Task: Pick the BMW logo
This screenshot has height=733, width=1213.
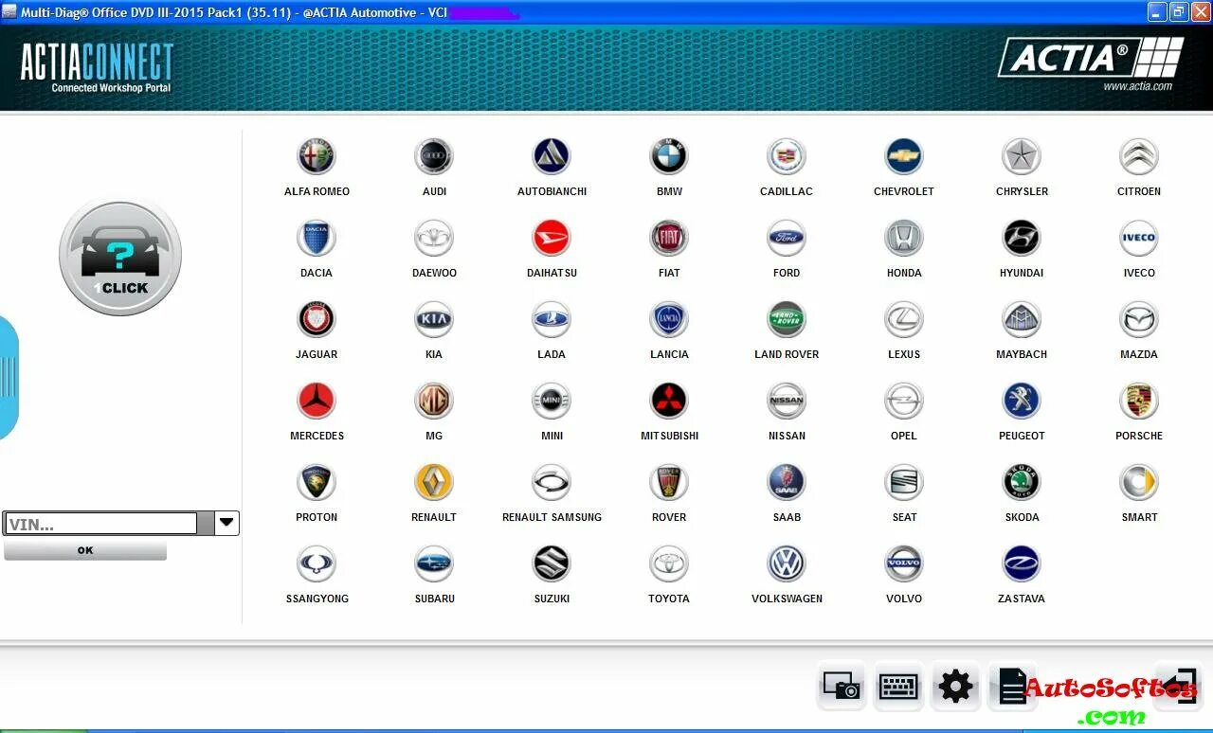Action: (x=669, y=156)
